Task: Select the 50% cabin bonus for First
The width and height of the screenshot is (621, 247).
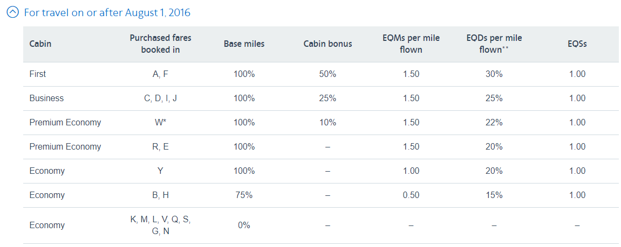Action: [x=327, y=74]
